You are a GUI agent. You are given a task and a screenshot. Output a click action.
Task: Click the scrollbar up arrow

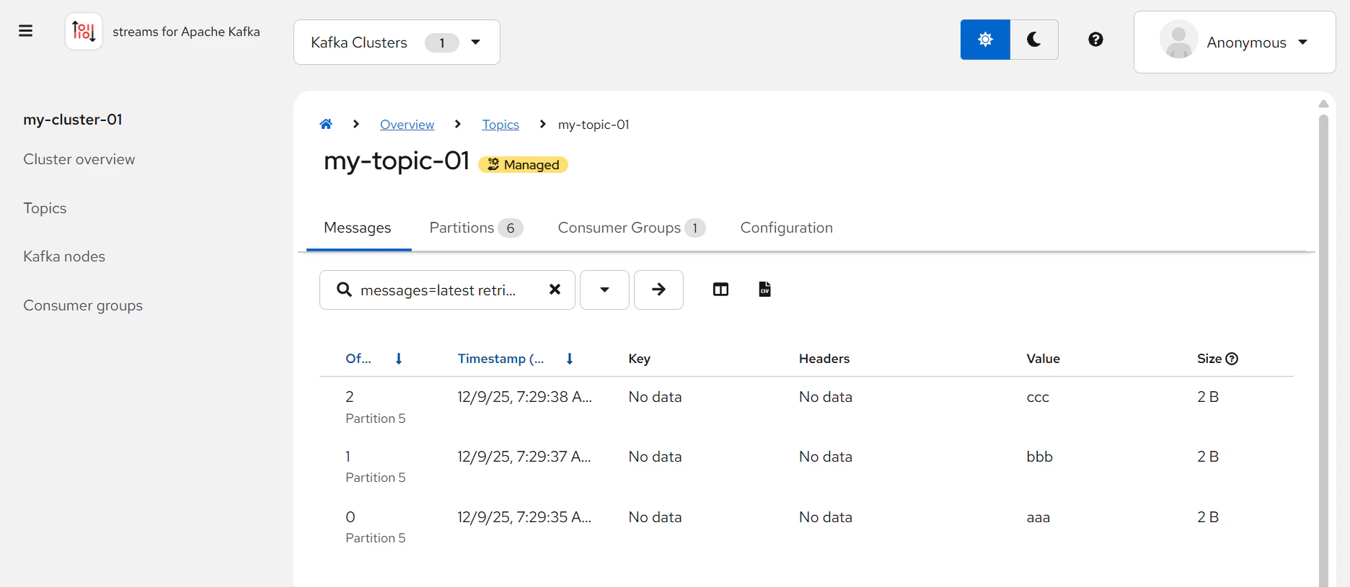(x=1323, y=104)
